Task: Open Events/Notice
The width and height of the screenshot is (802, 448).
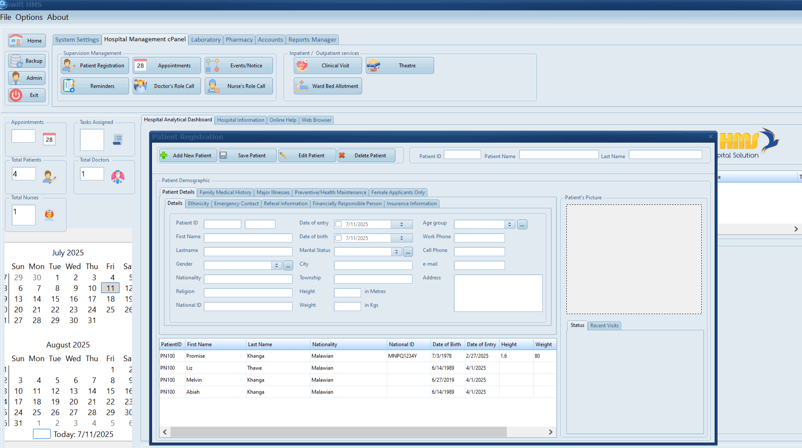Action: tap(239, 65)
